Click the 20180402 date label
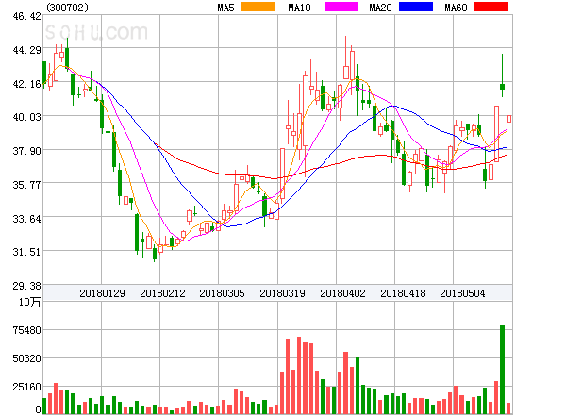The width and height of the screenshot is (566, 415). [342, 293]
